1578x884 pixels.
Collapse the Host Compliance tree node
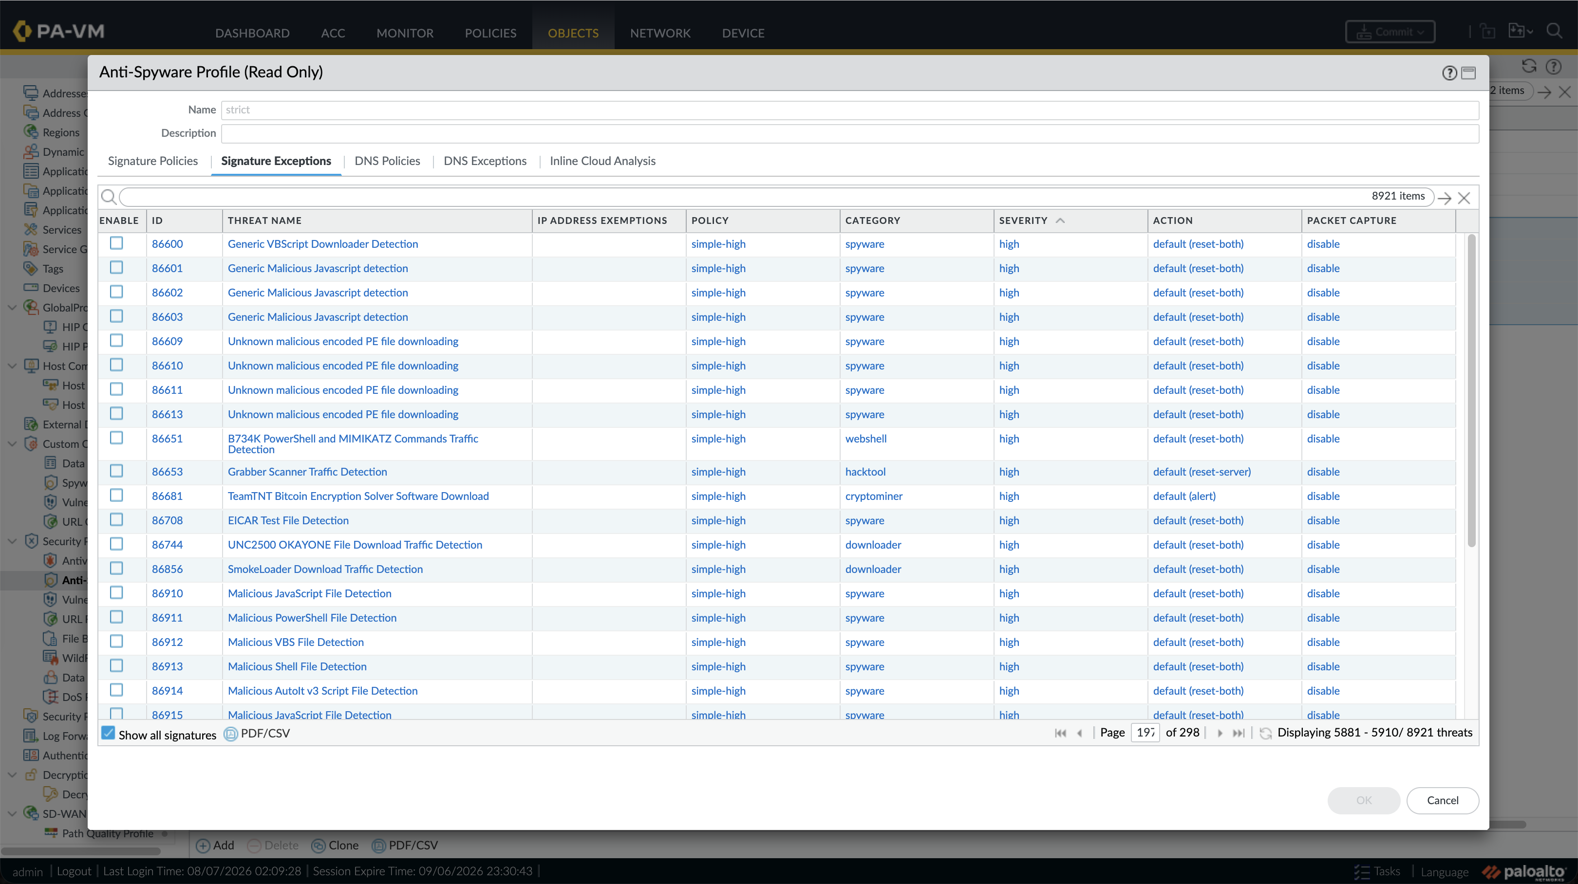(12, 366)
